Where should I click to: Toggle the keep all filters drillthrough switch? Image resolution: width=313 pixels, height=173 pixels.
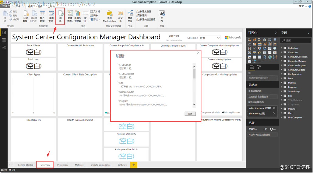pos(273,129)
